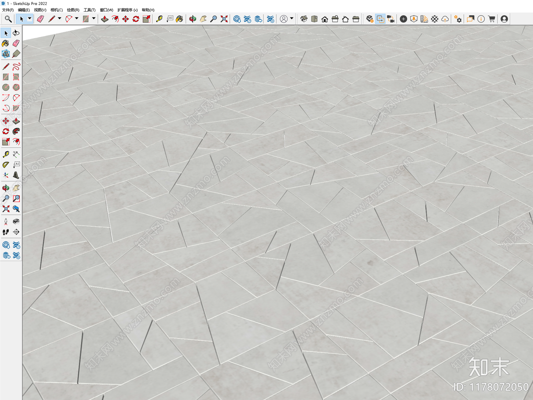Click the Make Component tool
Screen dimensions: 533x400
[x=6, y=54]
